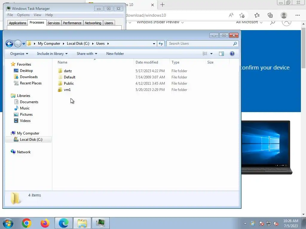Sort by Type column header
This screenshot has height=229, width=306.
(175, 62)
